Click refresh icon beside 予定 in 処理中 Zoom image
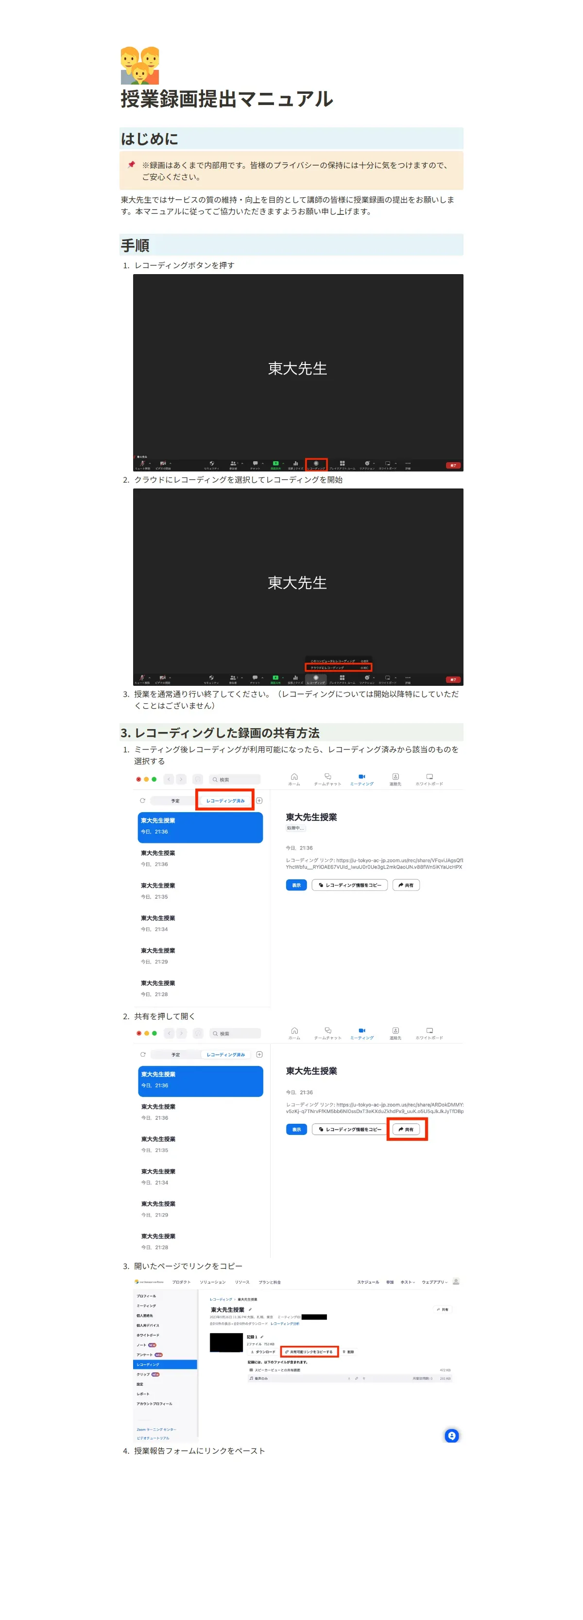 [142, 801]
